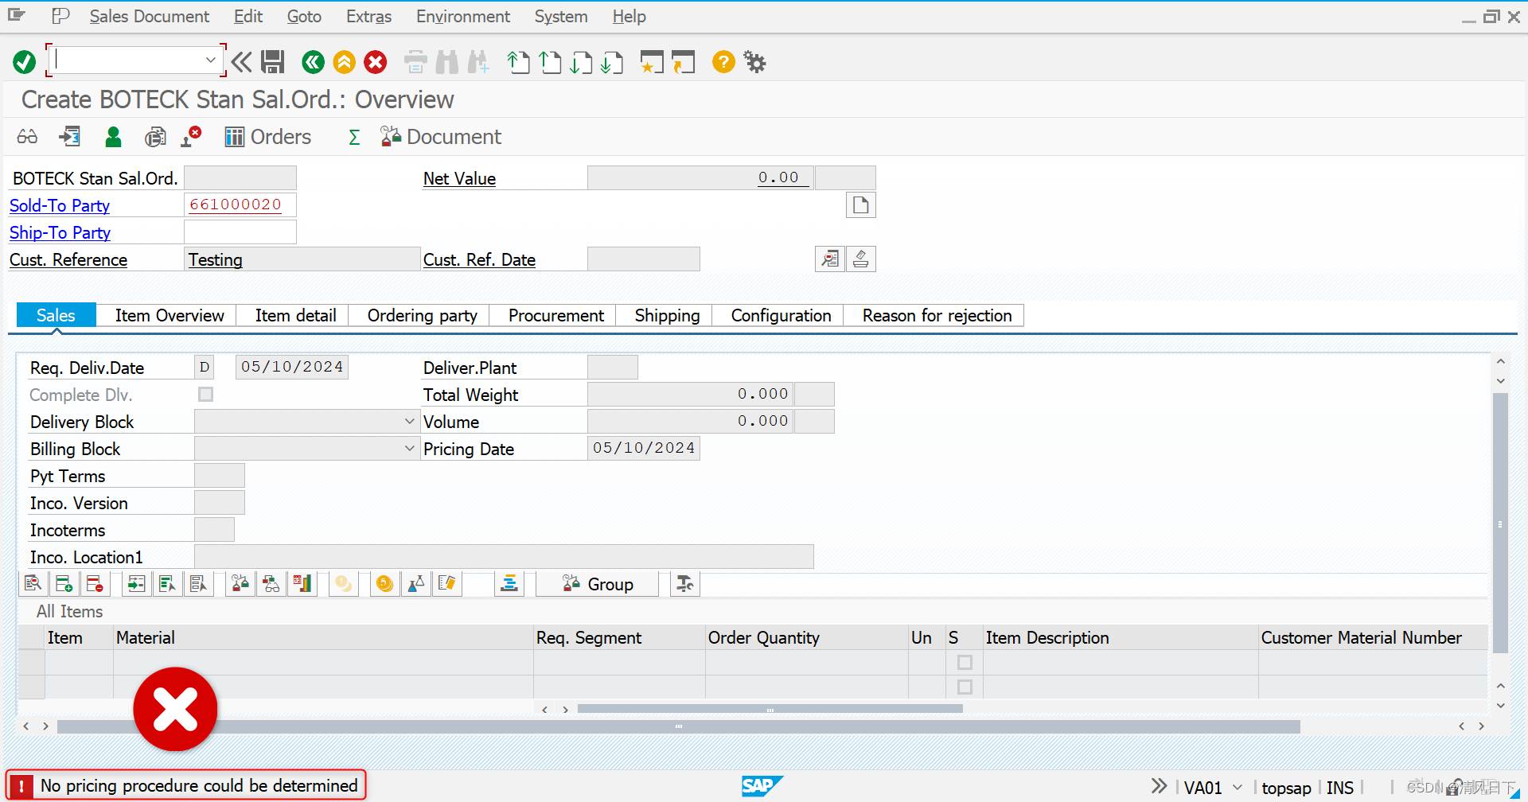This screenshot has height=802, width=1528.
Task: Open the Environment menu
Action: [463, 16]
